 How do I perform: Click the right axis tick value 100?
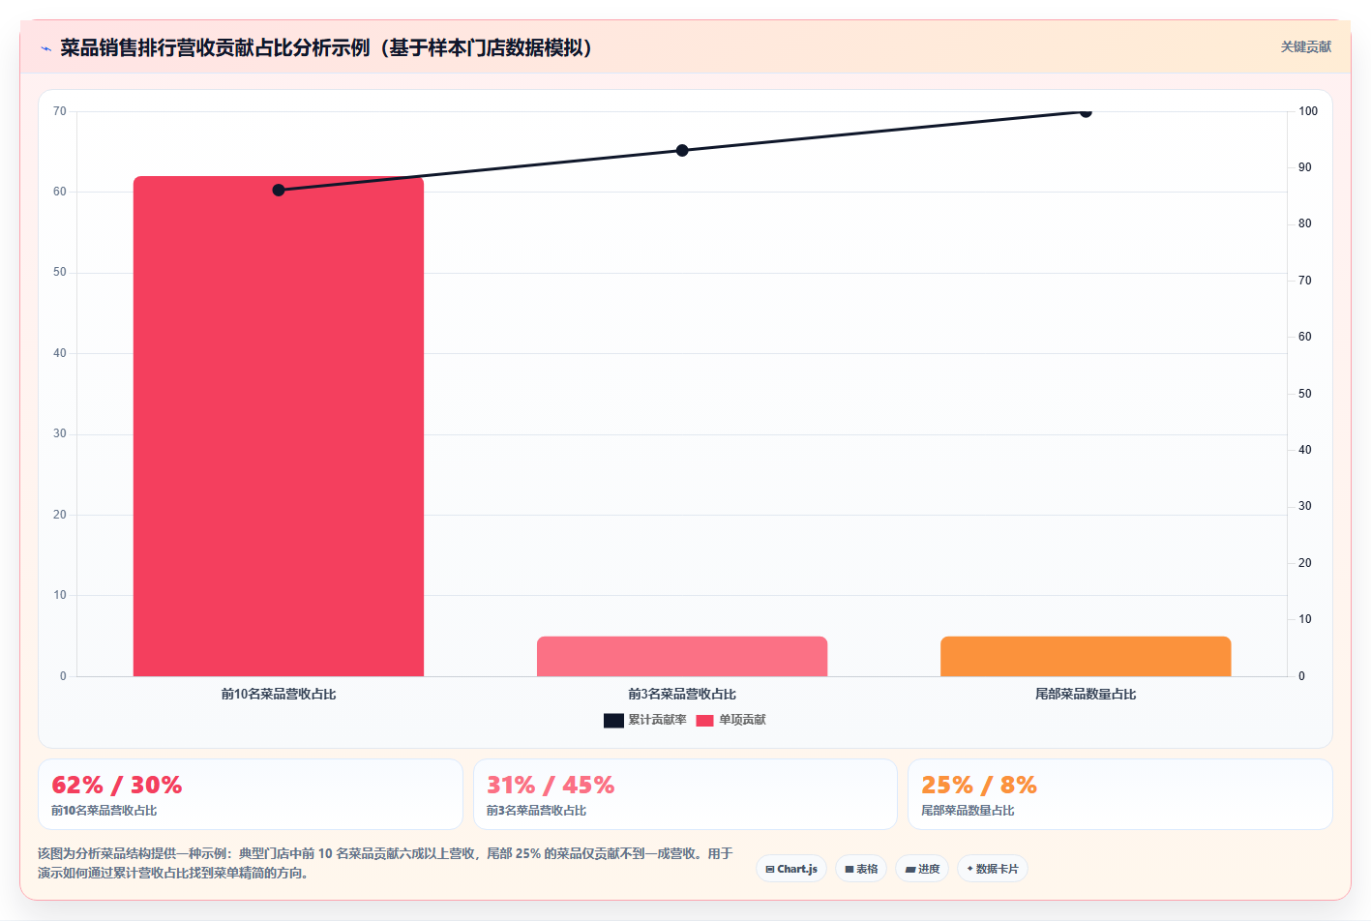tap(1308, 111)
